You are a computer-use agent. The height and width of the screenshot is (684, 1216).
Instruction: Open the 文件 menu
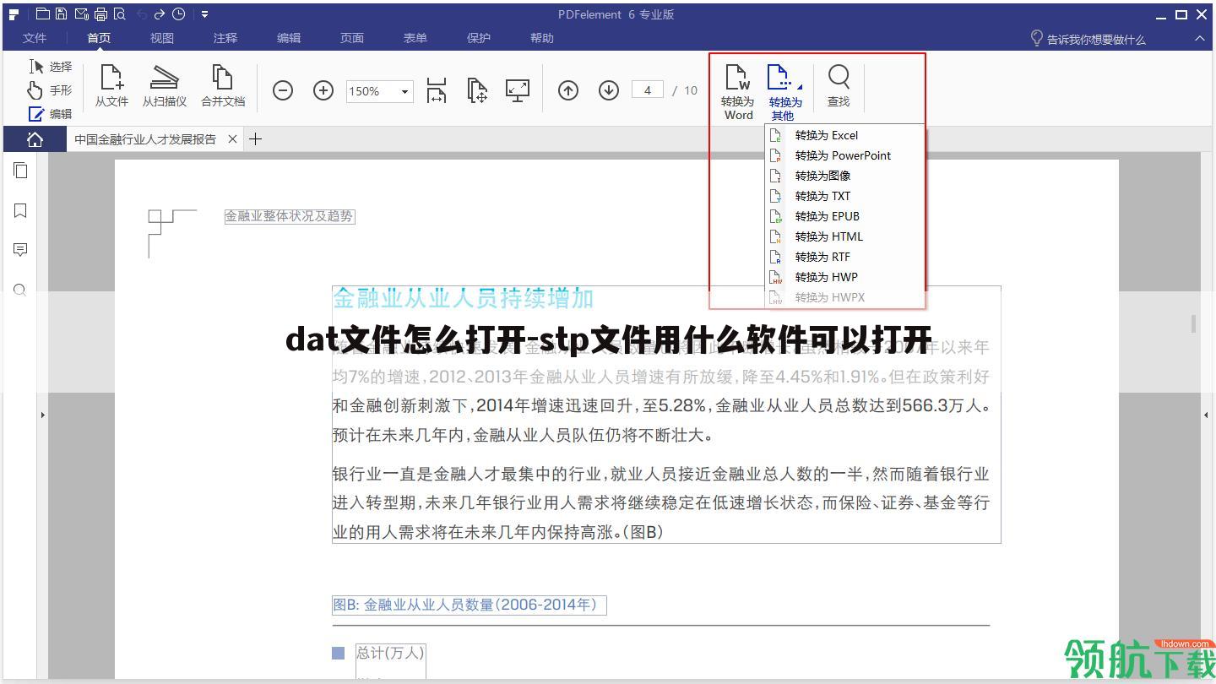point(35,38)
